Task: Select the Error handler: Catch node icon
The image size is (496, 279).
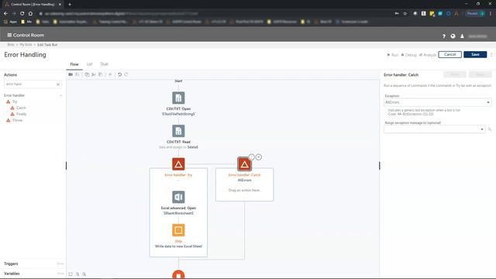Action: coord(244,164)
